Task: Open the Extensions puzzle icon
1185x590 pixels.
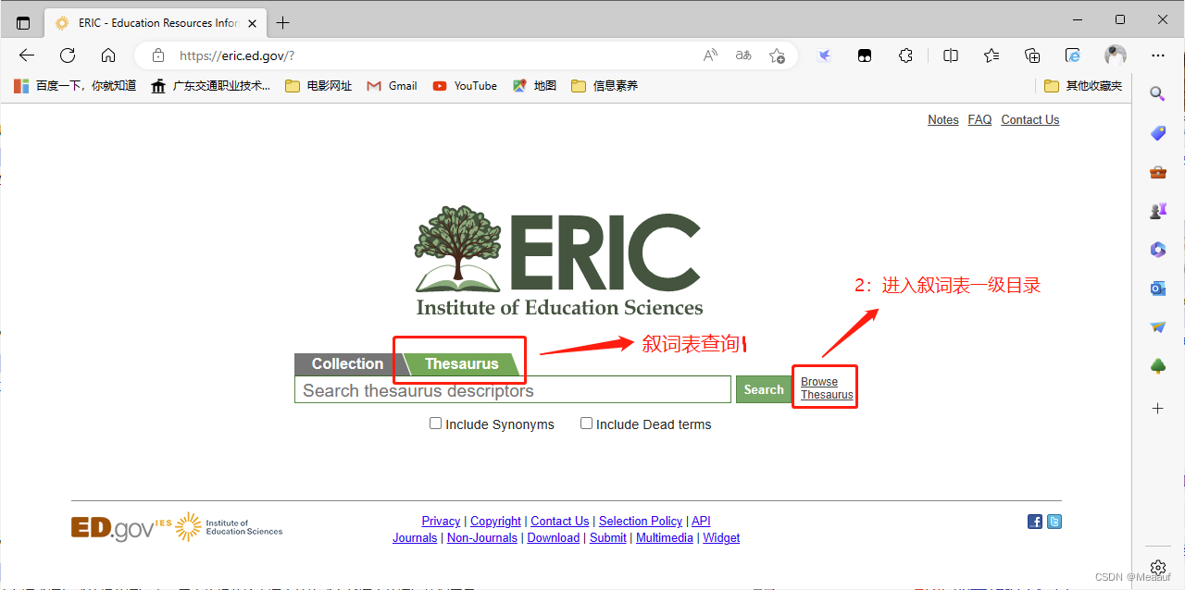Action: pos(906,55)
